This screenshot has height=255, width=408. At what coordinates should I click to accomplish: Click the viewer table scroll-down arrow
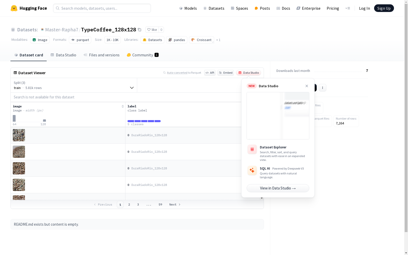[262, 198]
